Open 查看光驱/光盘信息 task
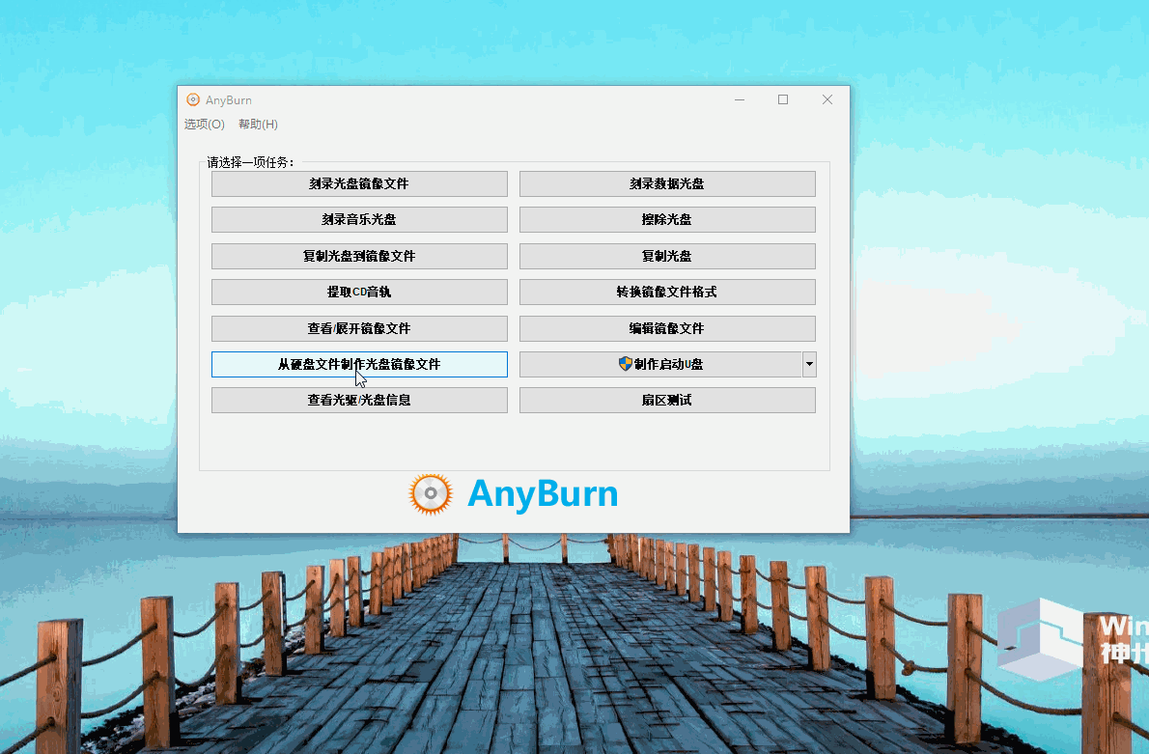1149x754 pixels. point(359,400)
